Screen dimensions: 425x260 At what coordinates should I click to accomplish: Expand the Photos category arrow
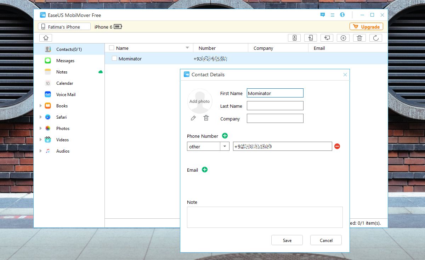(41, 128)
